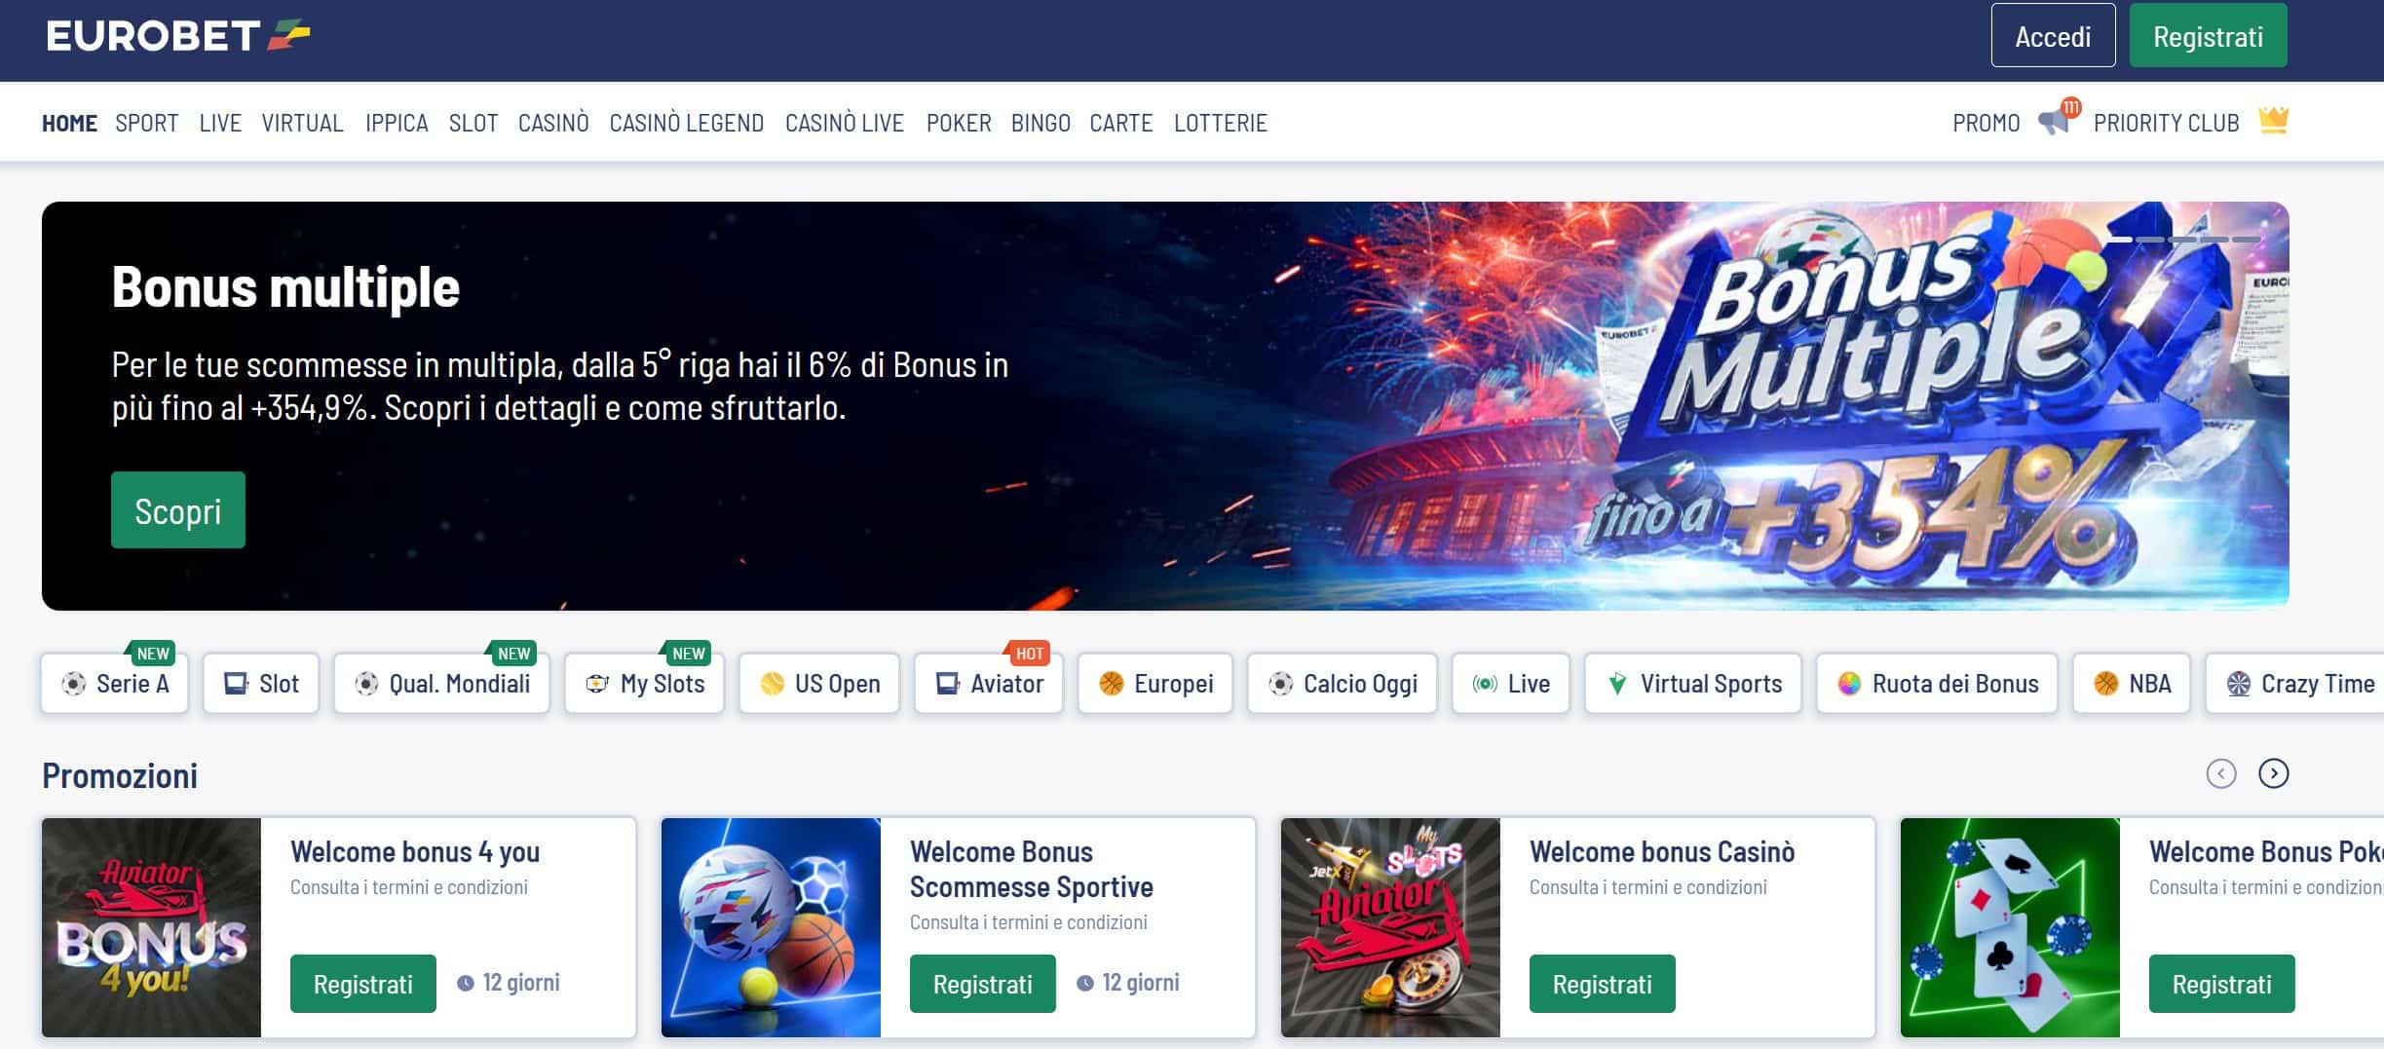Go to CASINÒ LIVE
Image resolution: width=2384 pixels, height=1049 pixels.
(x=845, y=123)
